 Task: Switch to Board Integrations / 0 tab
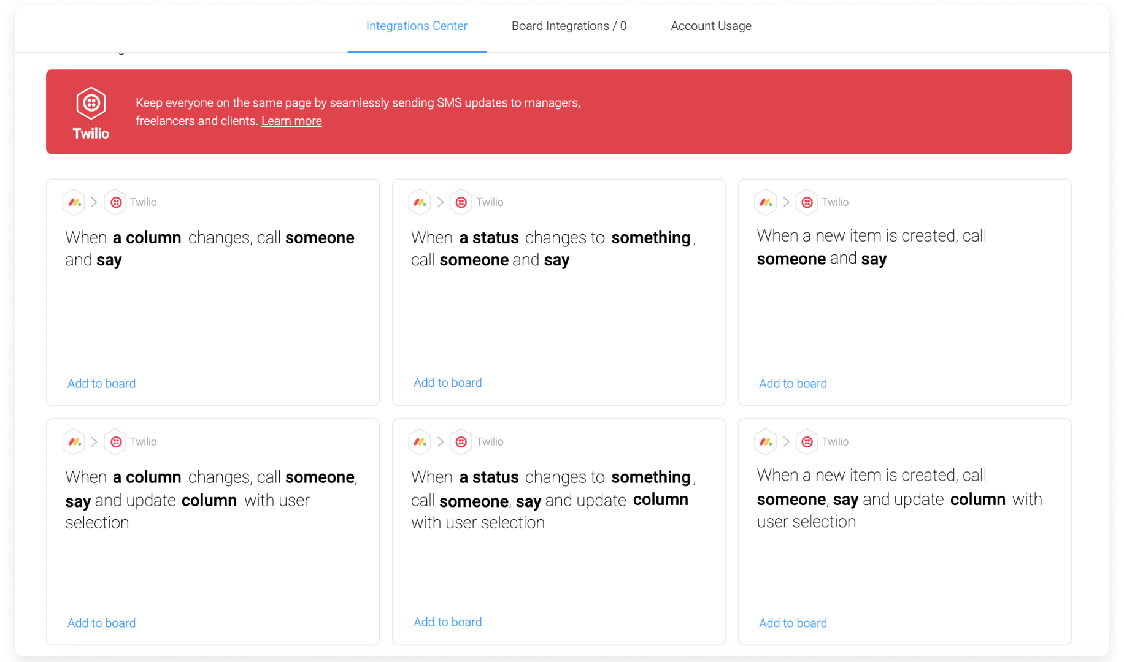point(569,26)
